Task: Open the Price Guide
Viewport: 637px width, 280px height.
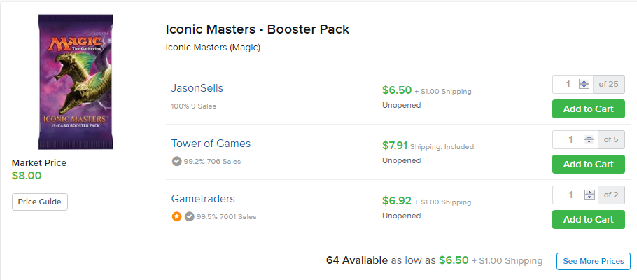Action: pos(40,202)
